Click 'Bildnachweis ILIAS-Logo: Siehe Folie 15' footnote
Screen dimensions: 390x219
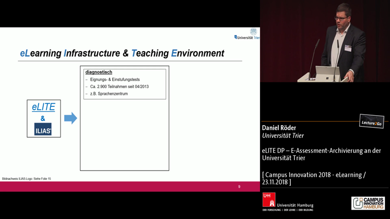click(x=26, y=178)
